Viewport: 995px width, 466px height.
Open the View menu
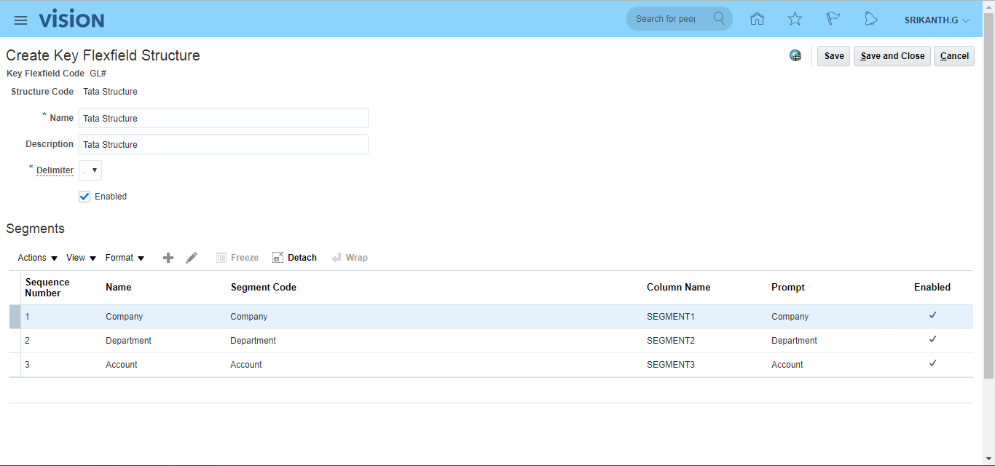pos(81,258)
